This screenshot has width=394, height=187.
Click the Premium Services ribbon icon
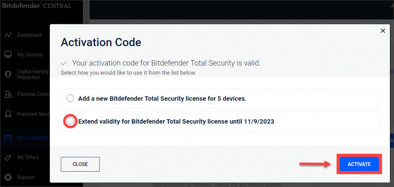click(8, 114)
